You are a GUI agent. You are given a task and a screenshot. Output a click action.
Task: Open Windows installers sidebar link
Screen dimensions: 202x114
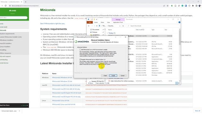pyautogui.click(x=7, y=40)
